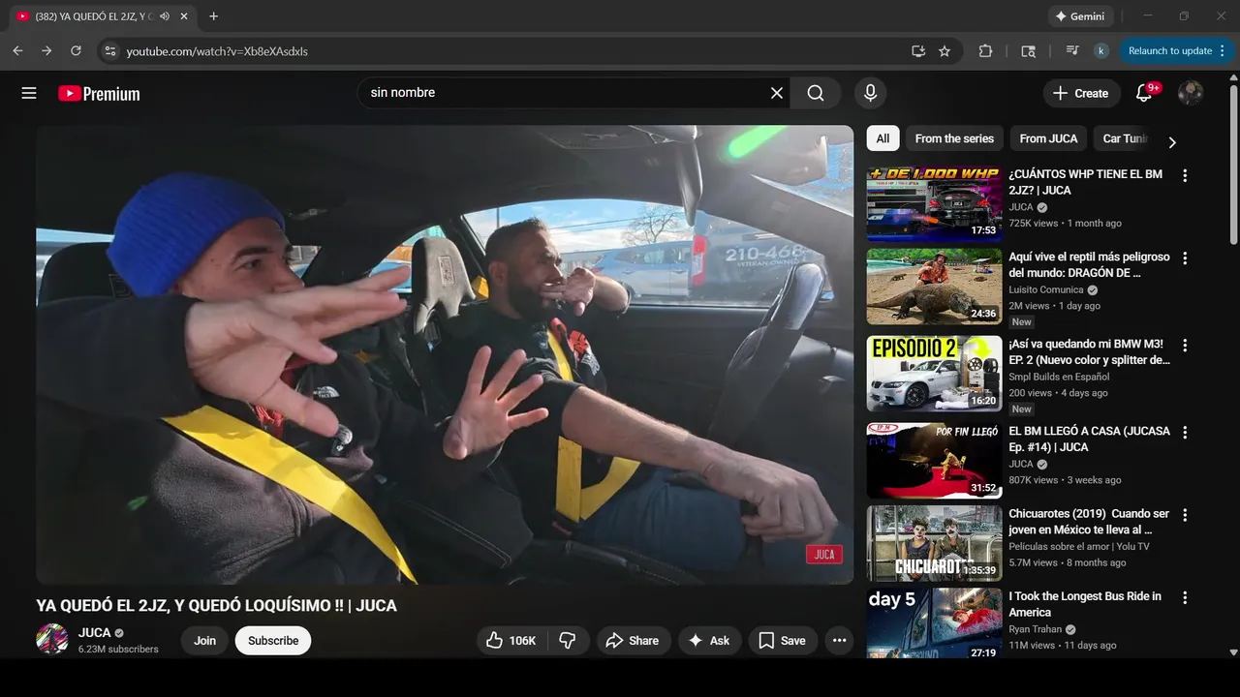The image size is (1240, 697).
Task: Go to YouTube Premium home logo
Action: pos(99,93)
